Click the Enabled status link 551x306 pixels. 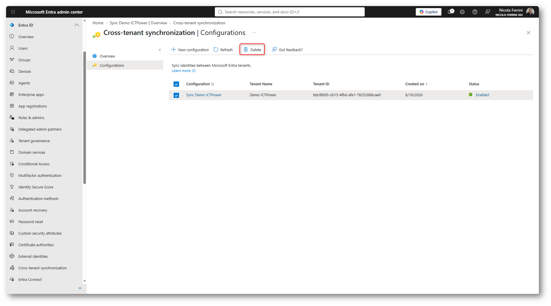pyautogui.click(x=482, y=95)
